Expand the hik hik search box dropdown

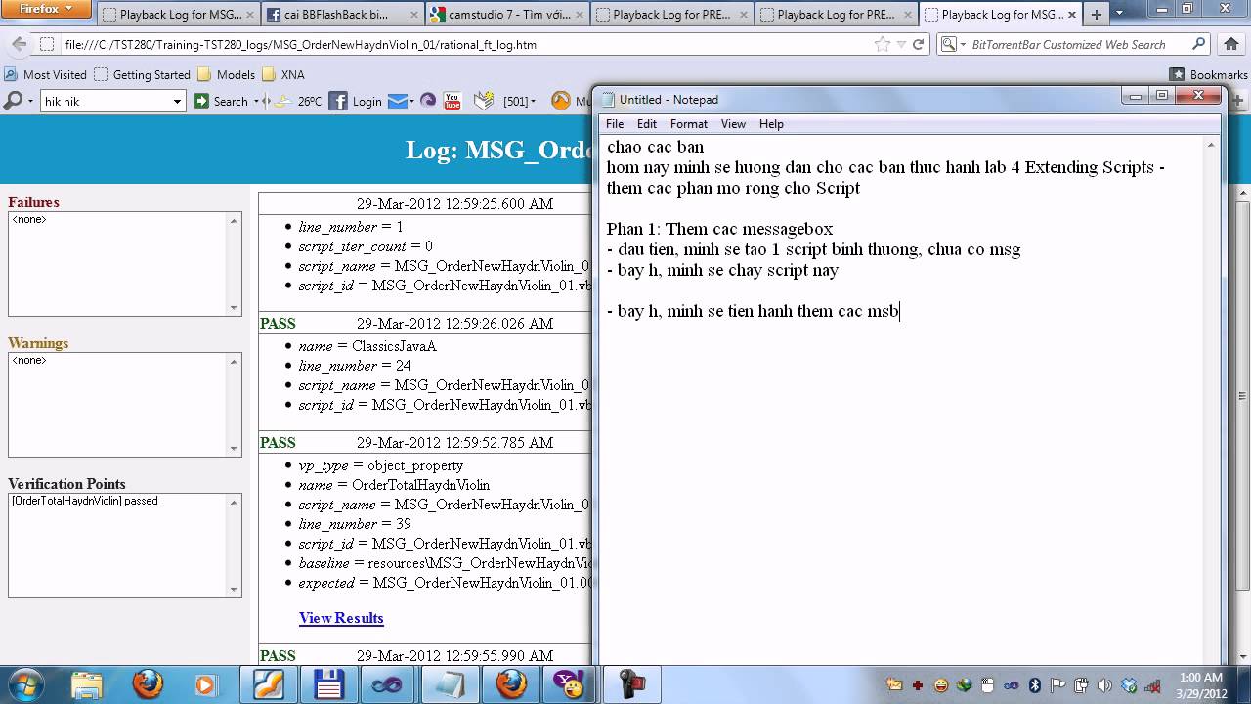coord(177,101)
